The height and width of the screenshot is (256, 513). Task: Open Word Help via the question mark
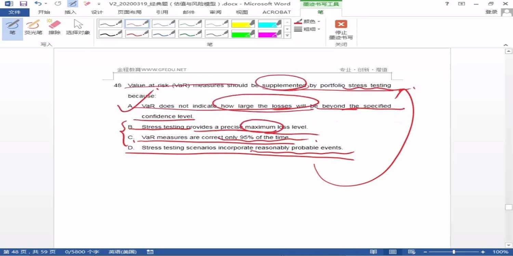click(447, 4)
